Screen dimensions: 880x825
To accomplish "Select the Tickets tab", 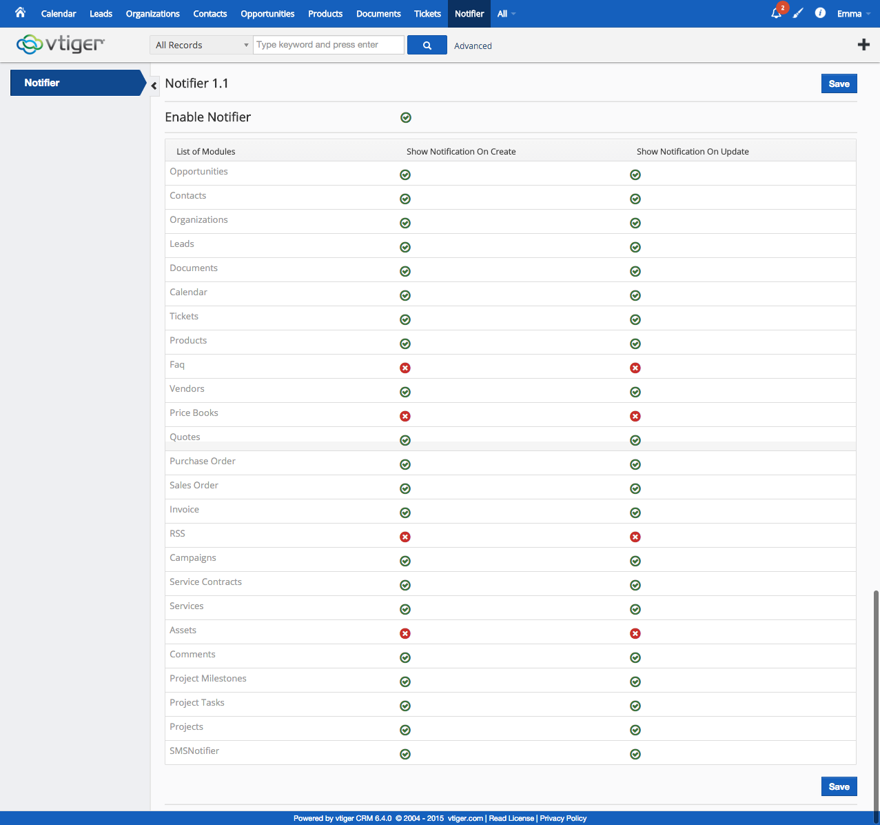I will pos(427,14).
